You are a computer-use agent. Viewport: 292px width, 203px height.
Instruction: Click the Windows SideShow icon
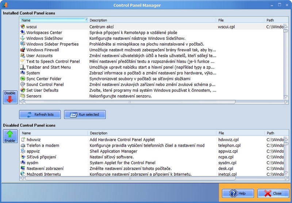click(23, 38)
